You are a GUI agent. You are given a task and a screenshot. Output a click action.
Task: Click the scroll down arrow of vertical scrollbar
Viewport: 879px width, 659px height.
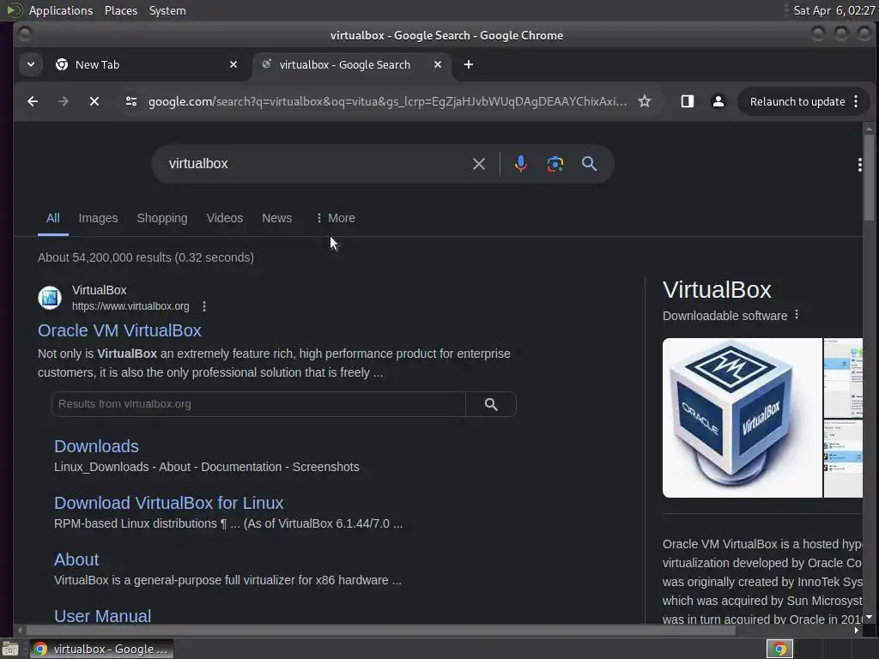coord(869,618)
